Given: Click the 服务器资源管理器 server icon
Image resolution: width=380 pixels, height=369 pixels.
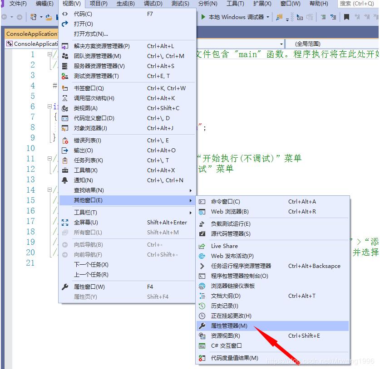Looking at the screenshot, I should 65,66.
